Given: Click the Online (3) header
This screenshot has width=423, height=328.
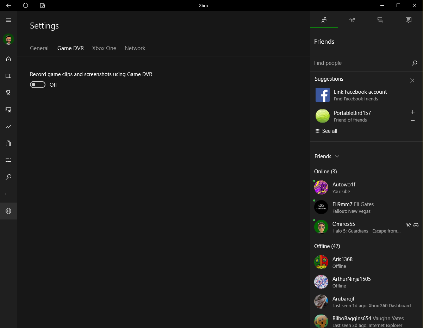Looking at the screenshot, I should click(325, 172).
